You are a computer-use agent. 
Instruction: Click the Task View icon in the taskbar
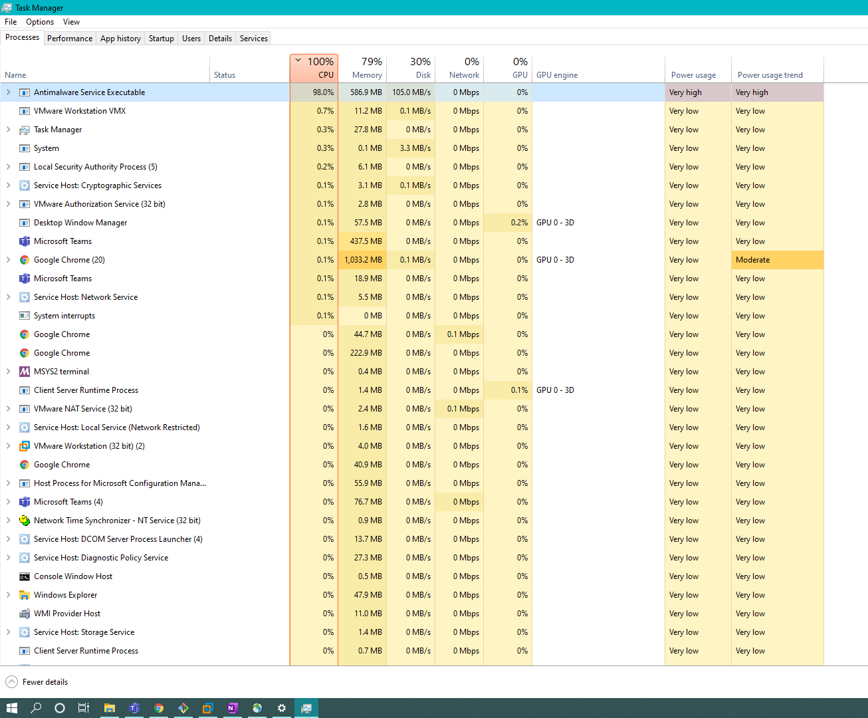pos(83,708)
